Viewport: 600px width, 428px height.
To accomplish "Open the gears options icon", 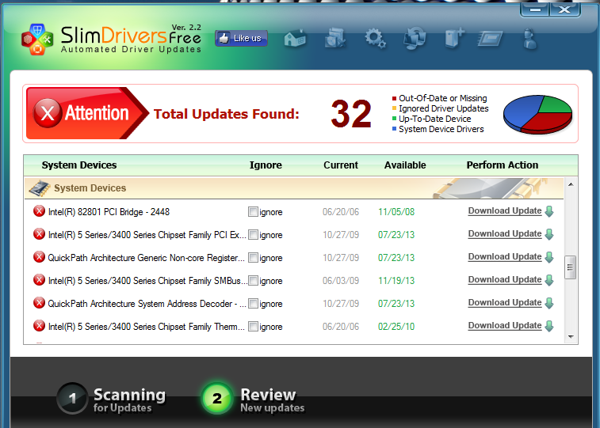I will [375, 39].
